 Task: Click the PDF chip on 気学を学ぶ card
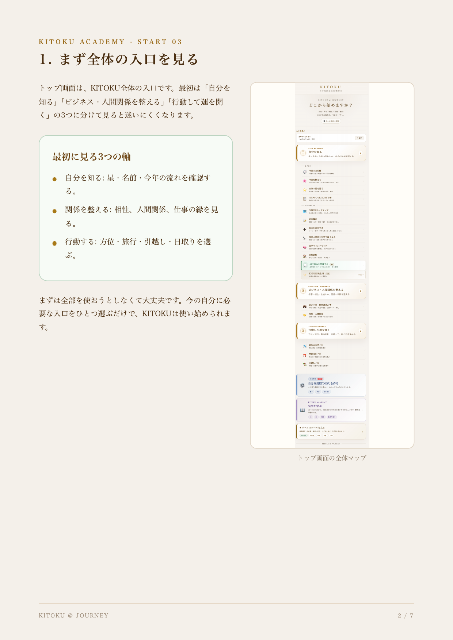coord(323,417)
